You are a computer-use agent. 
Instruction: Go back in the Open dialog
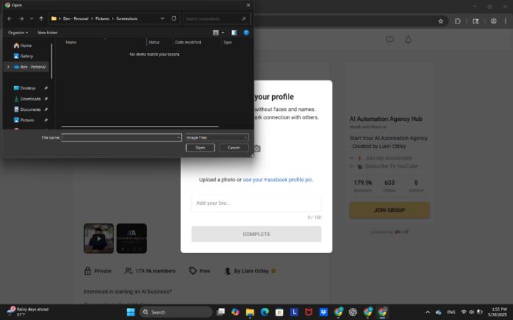click(9, 18)
